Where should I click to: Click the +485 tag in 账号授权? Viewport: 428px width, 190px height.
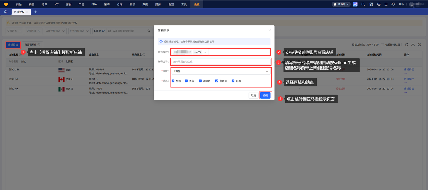coord(197,52)
